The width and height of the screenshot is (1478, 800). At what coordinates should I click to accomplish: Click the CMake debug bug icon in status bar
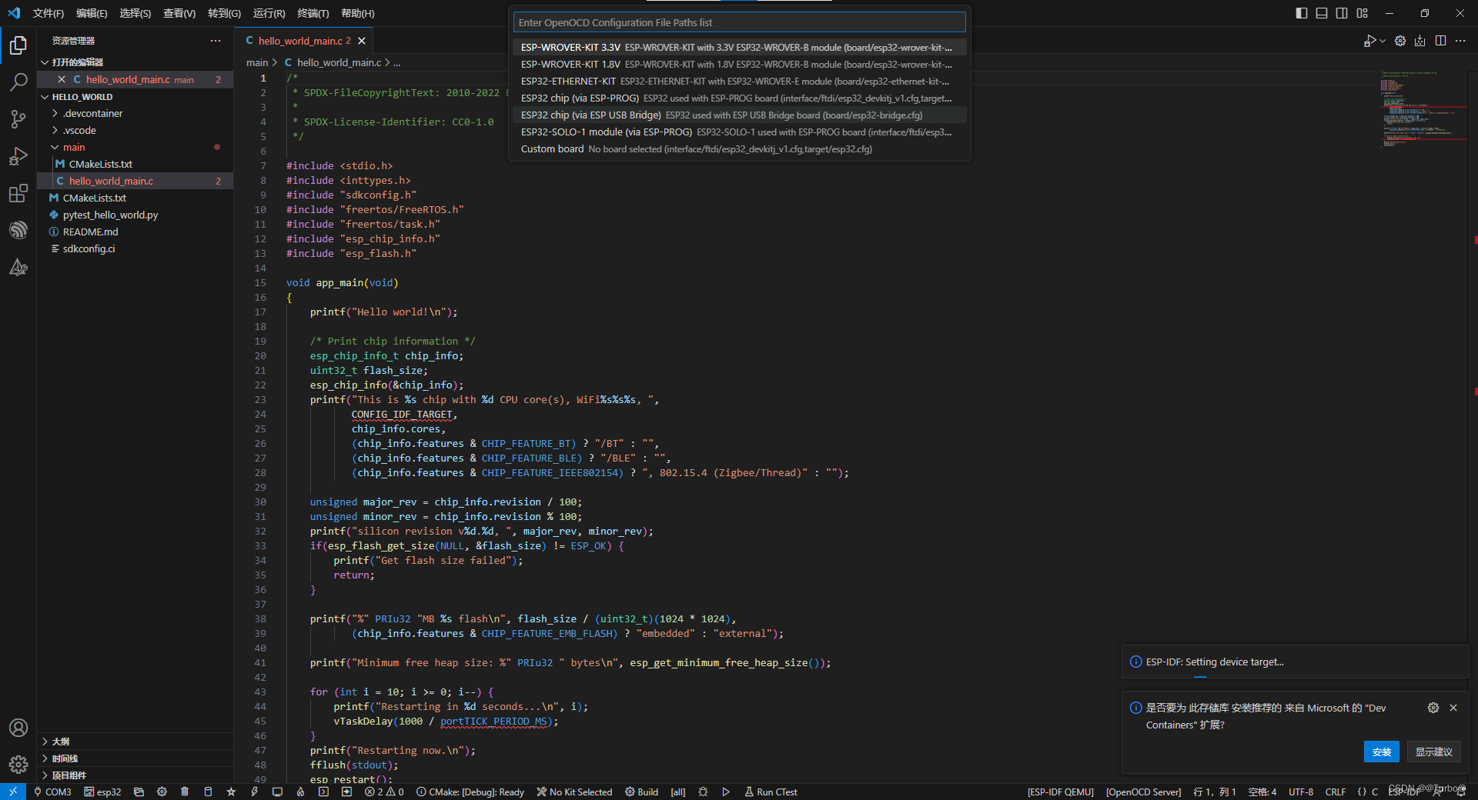click(x=703, y=792)
